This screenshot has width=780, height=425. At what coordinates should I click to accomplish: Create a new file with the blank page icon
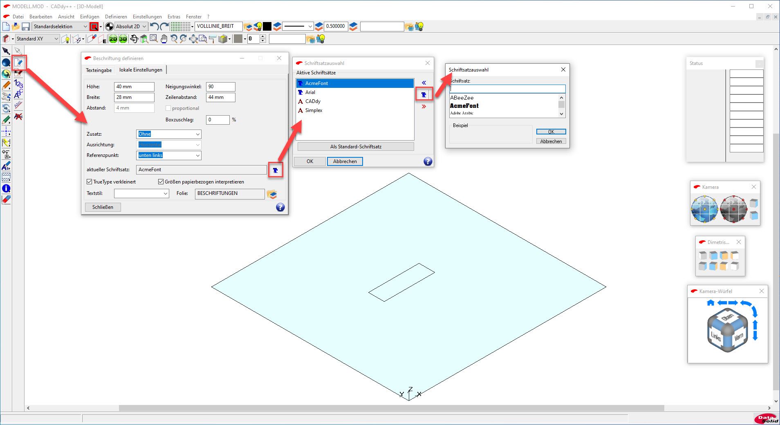[6, 27]
